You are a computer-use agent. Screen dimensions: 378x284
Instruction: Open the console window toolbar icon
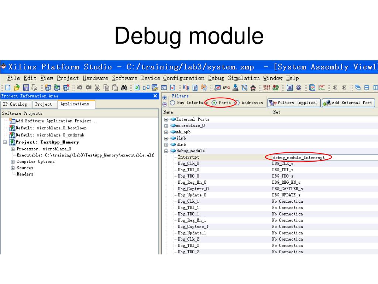pyautogui.click(x=164, y=88)
